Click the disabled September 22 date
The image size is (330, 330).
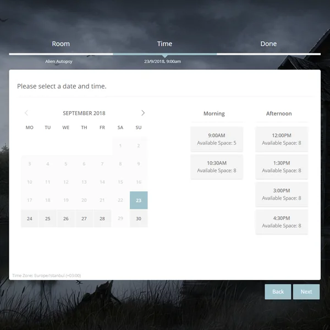[120, 200]
